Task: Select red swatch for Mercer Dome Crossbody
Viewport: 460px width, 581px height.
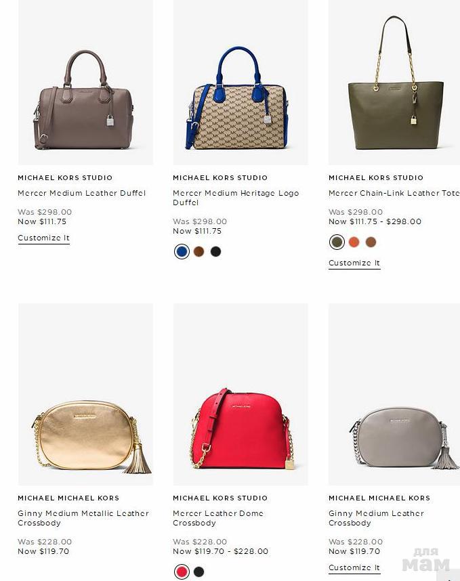Action: click(182, 572)
